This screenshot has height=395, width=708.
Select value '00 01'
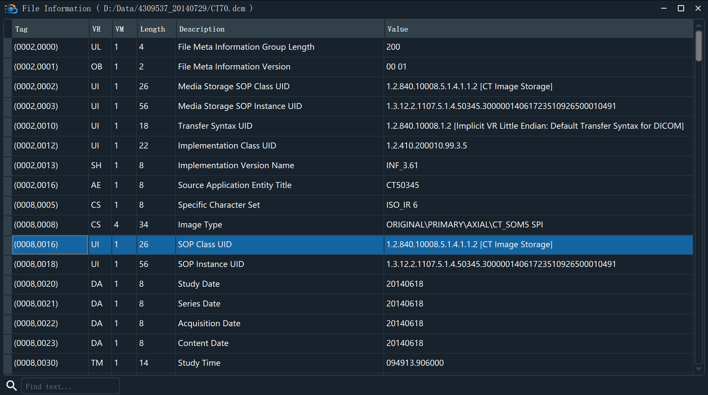(539, 67)
